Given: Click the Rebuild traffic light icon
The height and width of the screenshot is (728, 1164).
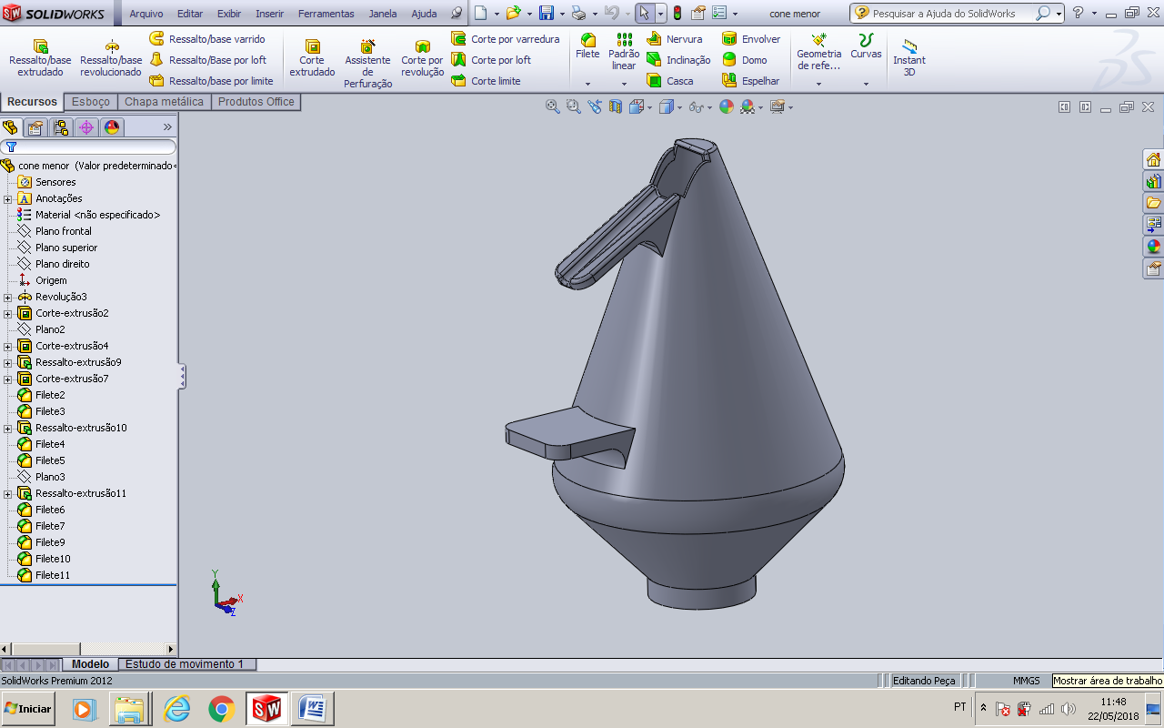Looking at the screenshot, I should pos(677,14).
